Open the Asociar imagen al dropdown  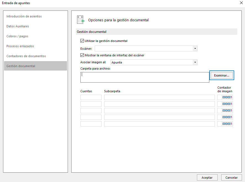pyautogui.click(x=195, y=62)
